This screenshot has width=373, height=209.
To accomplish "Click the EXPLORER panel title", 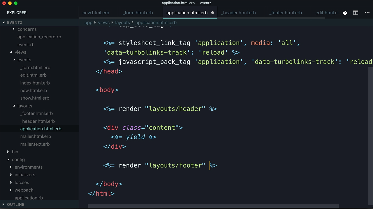I will pos(17,13).
